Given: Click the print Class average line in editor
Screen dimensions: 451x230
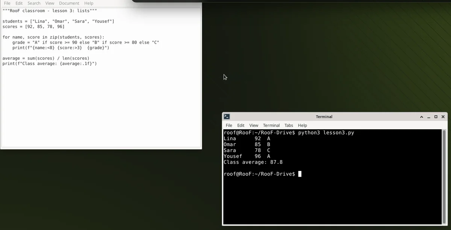Looking at the screenshot, I should [x=50, y=64].
